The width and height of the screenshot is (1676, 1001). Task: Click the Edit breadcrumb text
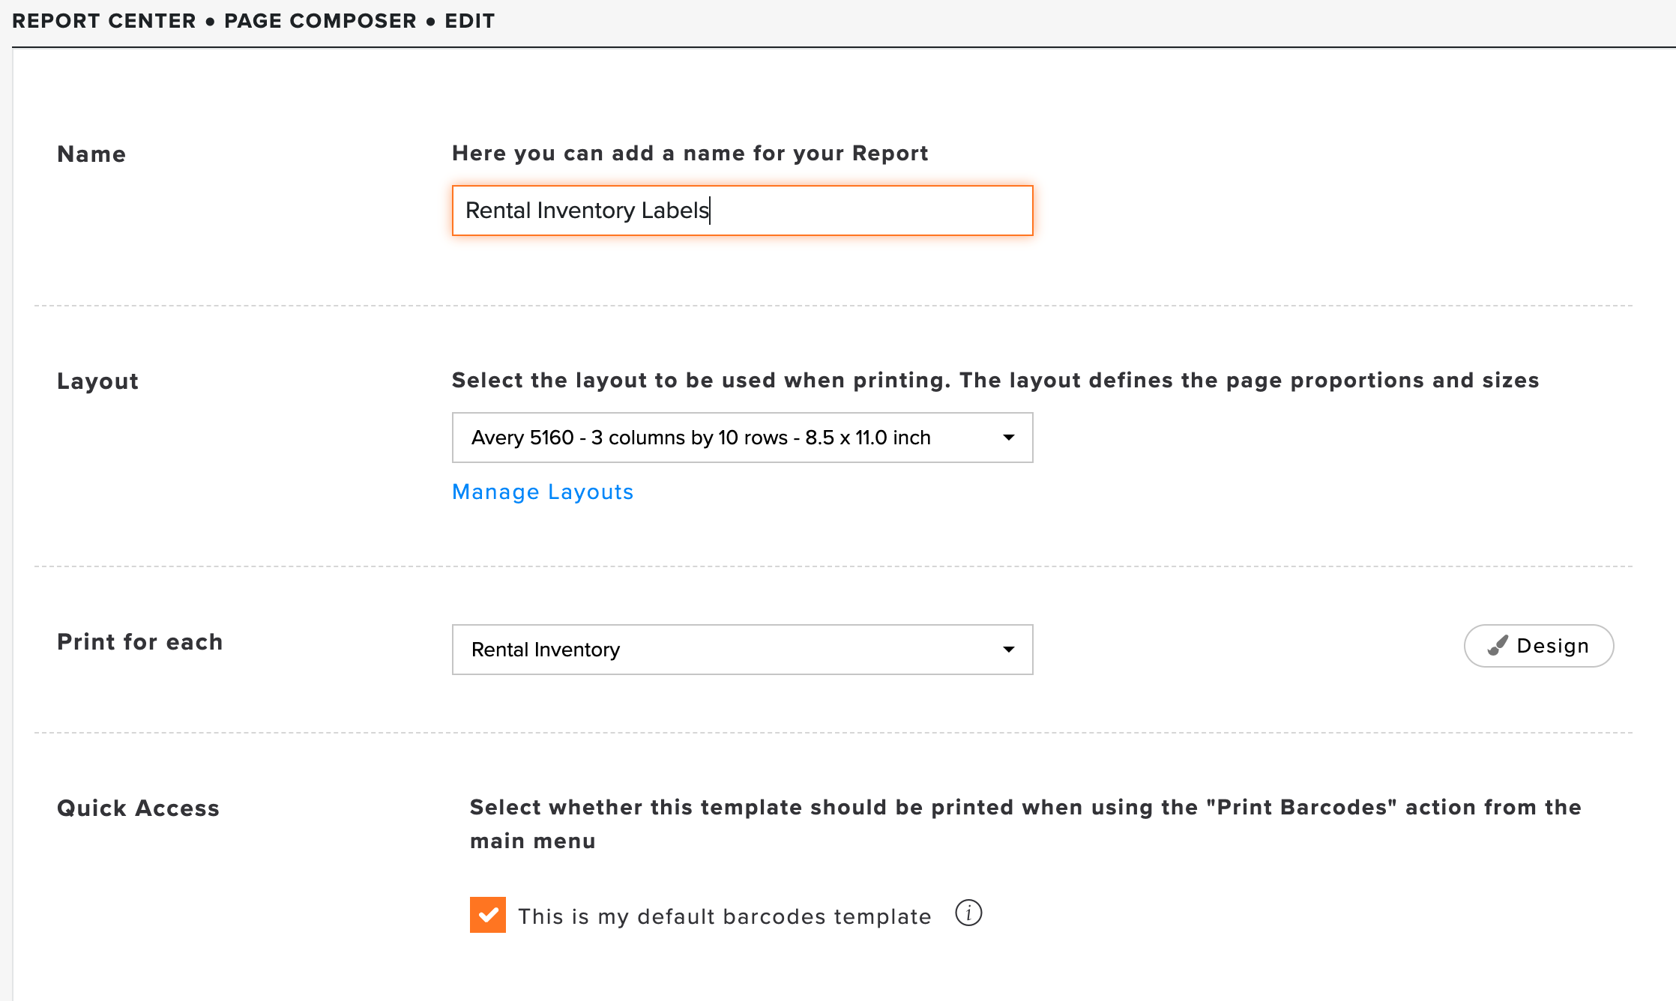pyautogui.click(x=470, y=21)
